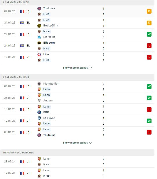The height and width of the screenshot is (179, 157).
Task: Open the Nice vs Bodo/Glimt match row
Action: tap(77, 23)
